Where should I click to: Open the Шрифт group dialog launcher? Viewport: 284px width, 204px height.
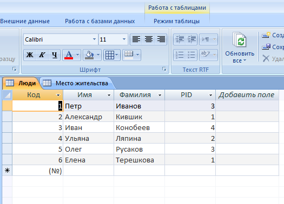pos(164,69)
